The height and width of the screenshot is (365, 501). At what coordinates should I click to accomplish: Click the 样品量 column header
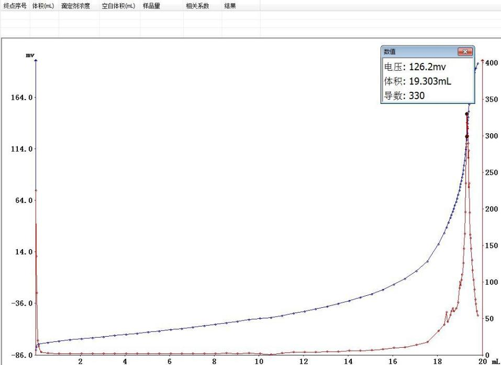[x=151, y=6]
